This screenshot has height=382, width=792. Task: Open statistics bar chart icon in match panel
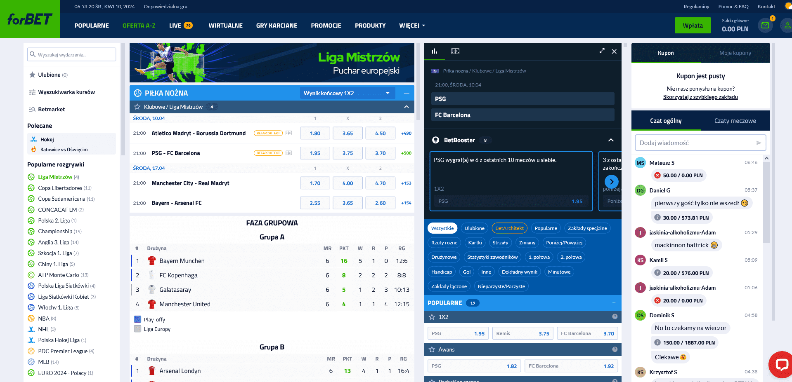click(434, 51)
